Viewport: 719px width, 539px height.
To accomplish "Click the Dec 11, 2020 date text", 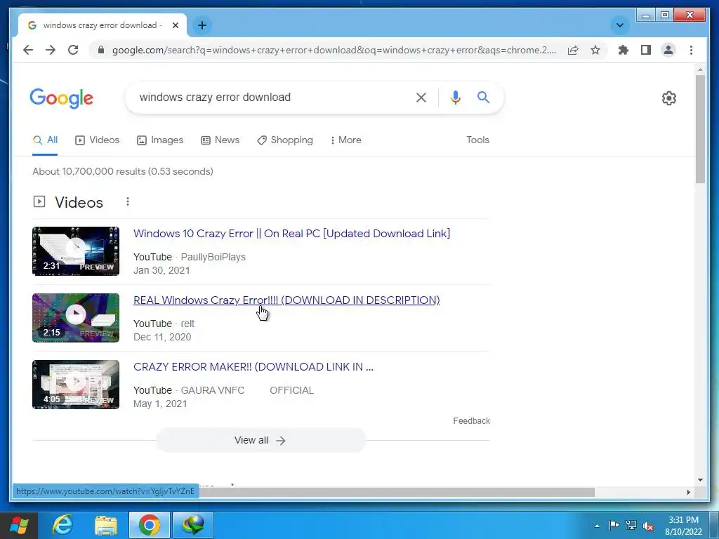I will [162, 337].
